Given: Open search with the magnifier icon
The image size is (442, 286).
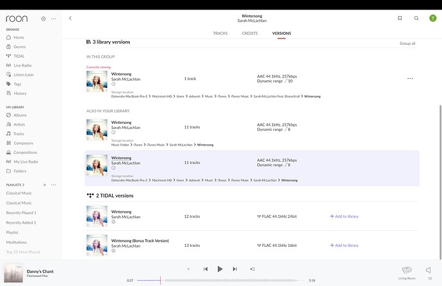Looking at the screenshot, I should click(416, 18).
